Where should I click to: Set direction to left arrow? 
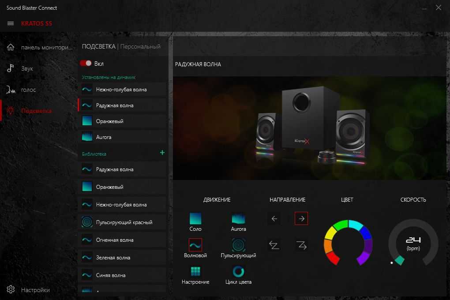click(x=274, y=218)
